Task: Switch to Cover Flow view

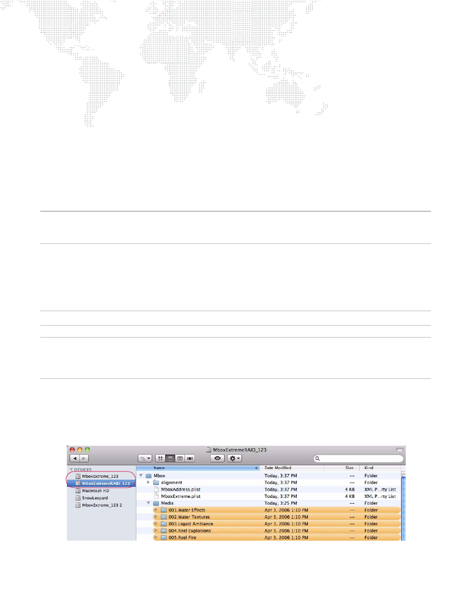Action: coord(190,459)
